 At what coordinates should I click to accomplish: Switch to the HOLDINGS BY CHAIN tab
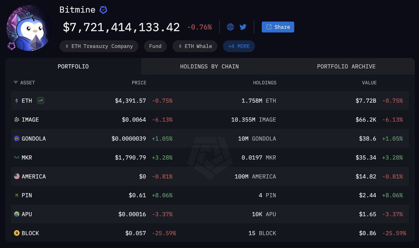209,66
